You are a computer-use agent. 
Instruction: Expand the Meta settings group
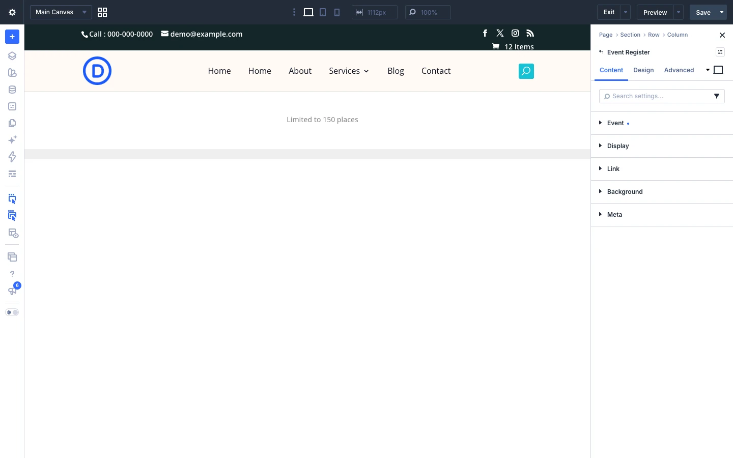point(662,215)
